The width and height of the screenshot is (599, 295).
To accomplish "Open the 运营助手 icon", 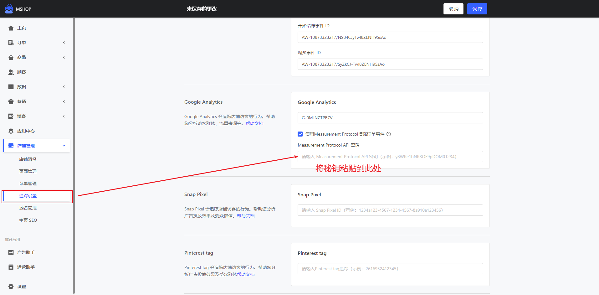I will [11, 267].
